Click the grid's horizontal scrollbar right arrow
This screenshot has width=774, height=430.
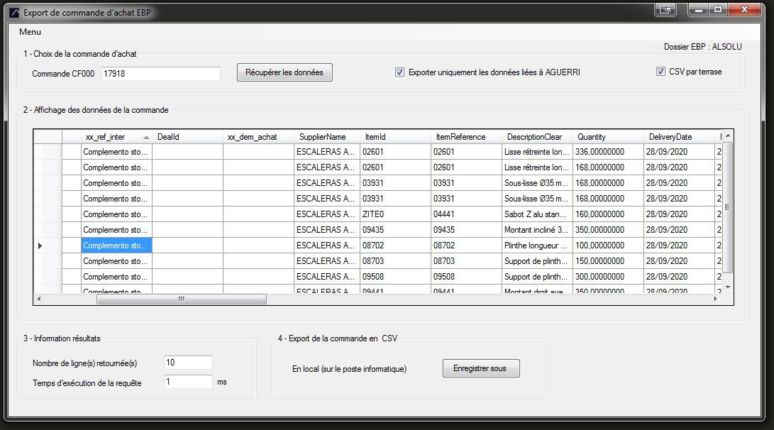715,299
